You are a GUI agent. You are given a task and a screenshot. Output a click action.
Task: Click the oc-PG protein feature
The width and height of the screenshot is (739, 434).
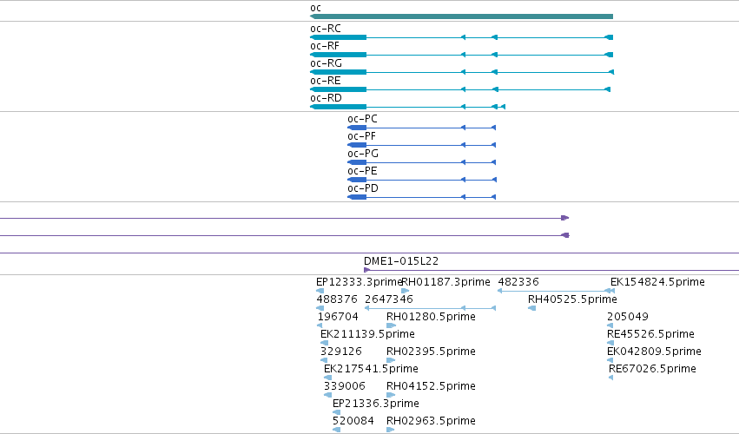point(421,162)
